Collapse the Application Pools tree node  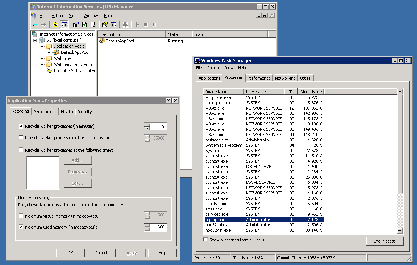[42, 46]
